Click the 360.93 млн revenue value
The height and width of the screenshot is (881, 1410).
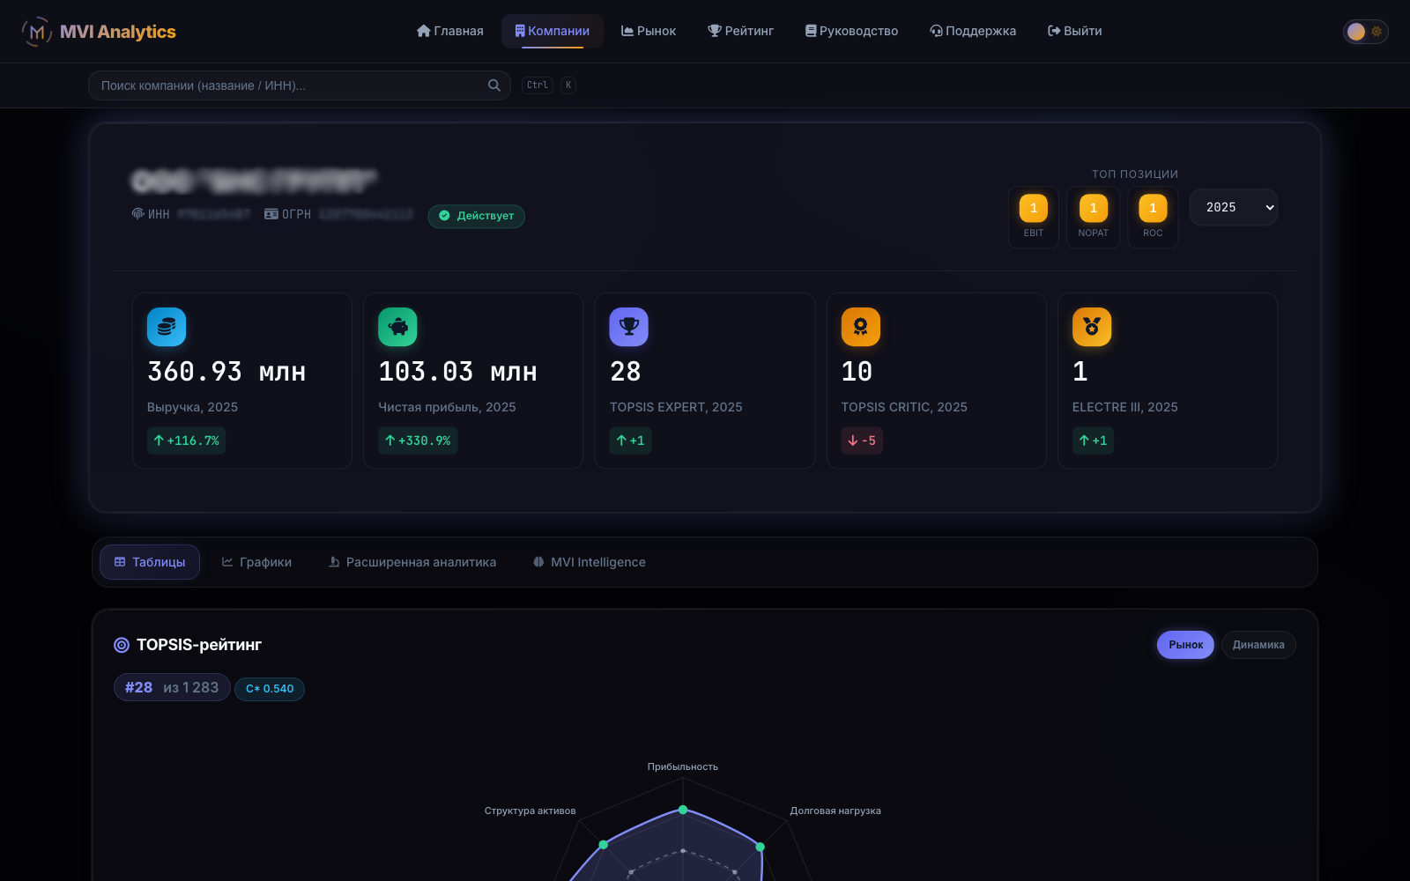(226, 372)
